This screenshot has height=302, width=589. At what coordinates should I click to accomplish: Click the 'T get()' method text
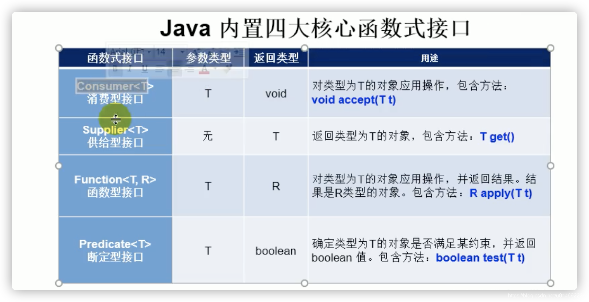coord(497,136)
